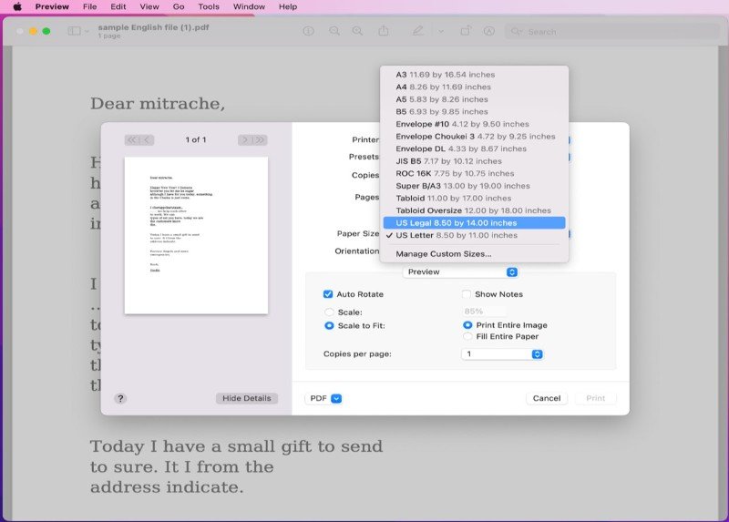Screen dimensions: 729x522
Task: Open the Help menu
Action: click(x=288, y=6)
